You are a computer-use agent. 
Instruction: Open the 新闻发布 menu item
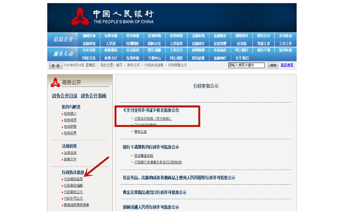(x=89, y=36)
